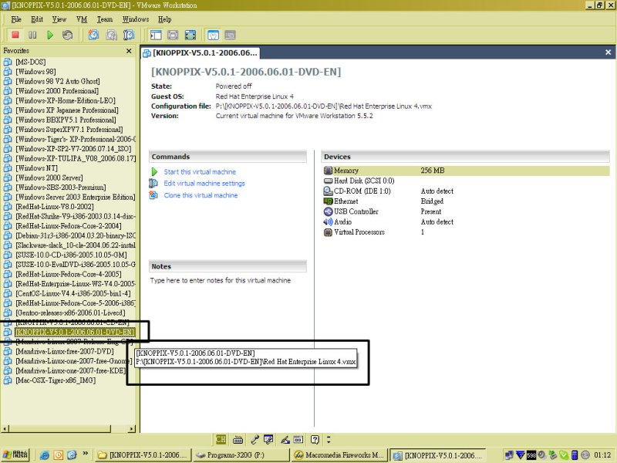Click the Revert to snapshot toolbar icon

(111, 35)
